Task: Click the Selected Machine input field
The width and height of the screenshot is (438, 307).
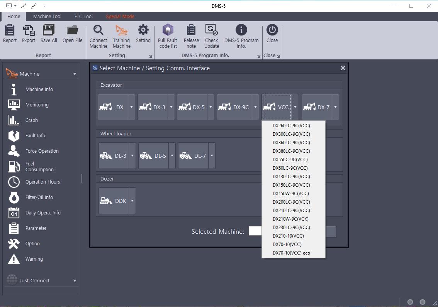Action: pyautogui.click(x=255, y=231)
